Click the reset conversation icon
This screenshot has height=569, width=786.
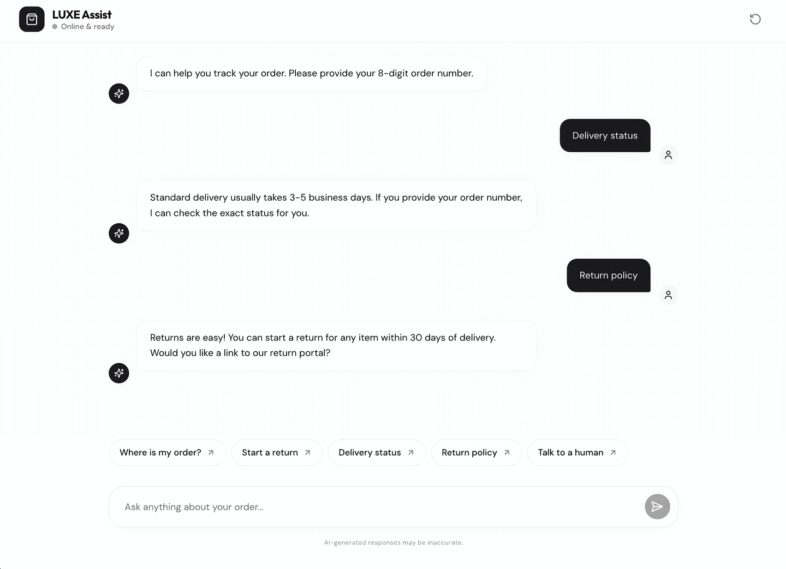click(x=755, y=19)
